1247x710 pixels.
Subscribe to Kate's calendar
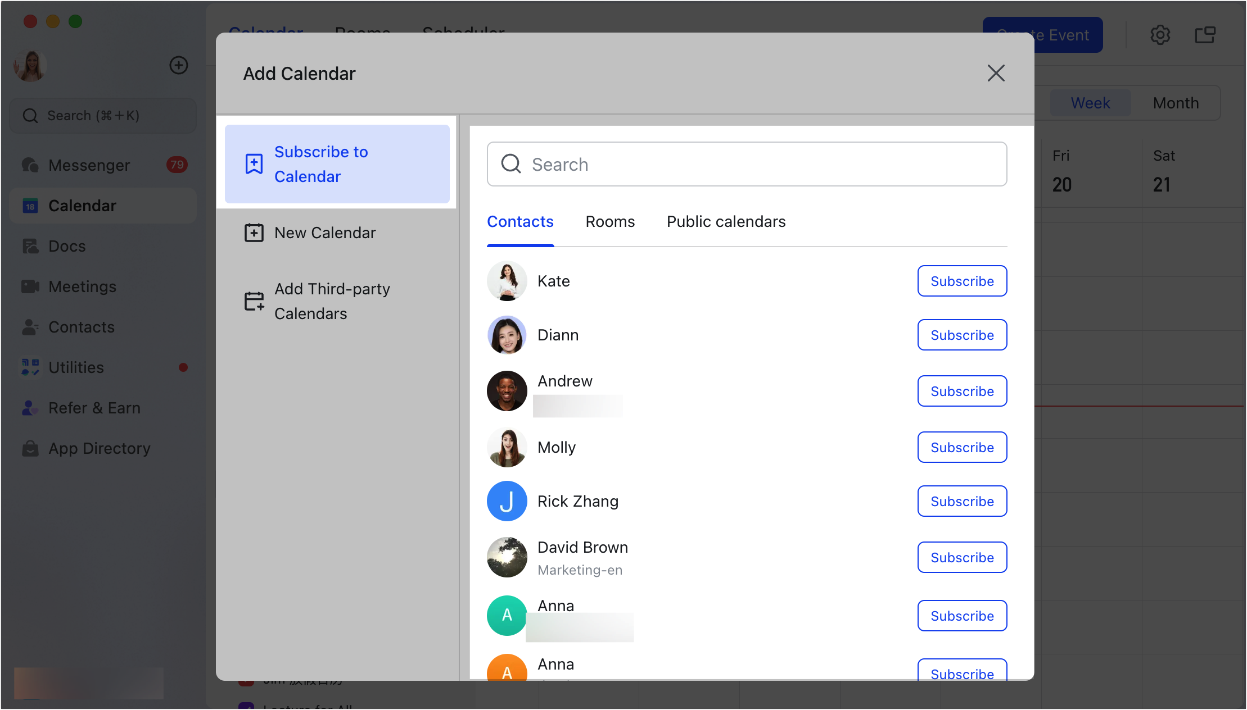coord(962,281)
